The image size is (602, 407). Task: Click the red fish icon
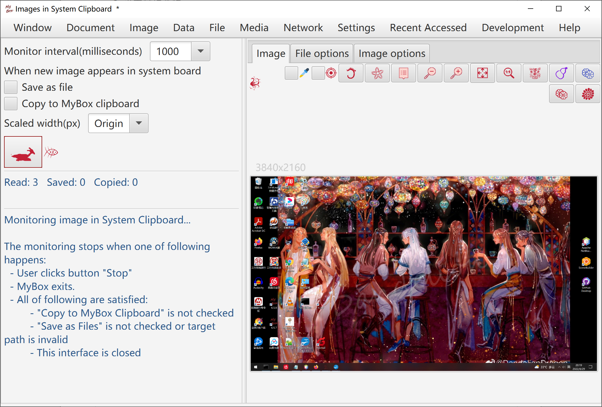(51, 152)
